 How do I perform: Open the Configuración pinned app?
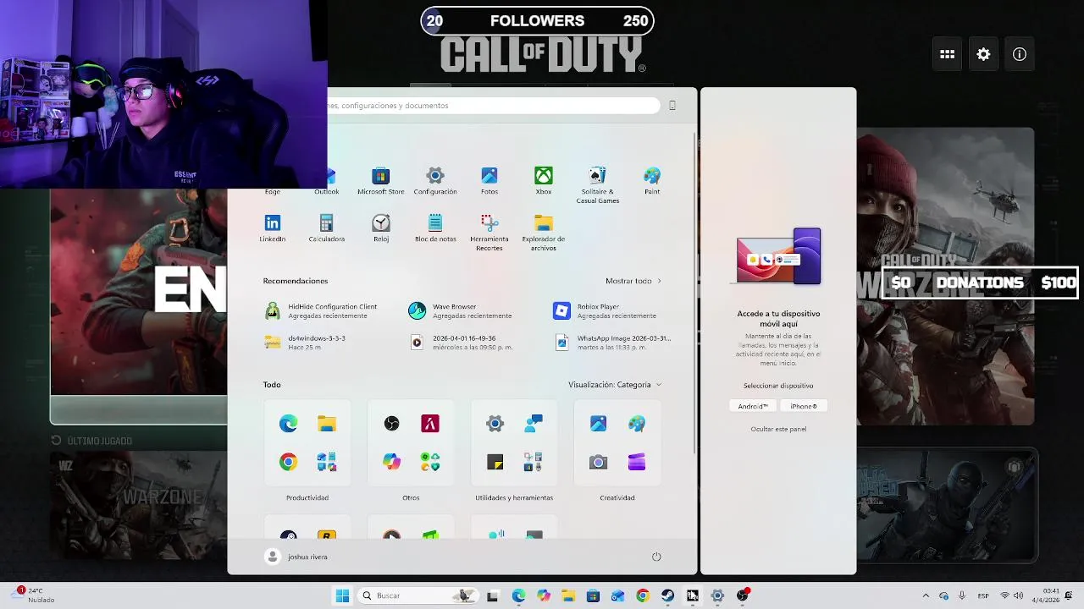pos(434,181)
